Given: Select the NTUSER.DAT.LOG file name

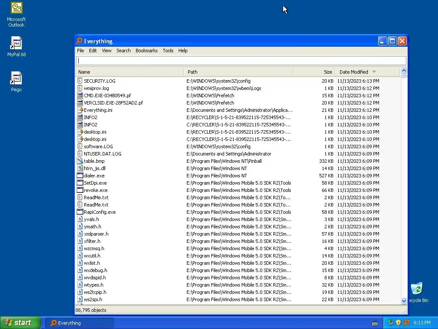Looking at the screenshot, I should tap(103, 154).
